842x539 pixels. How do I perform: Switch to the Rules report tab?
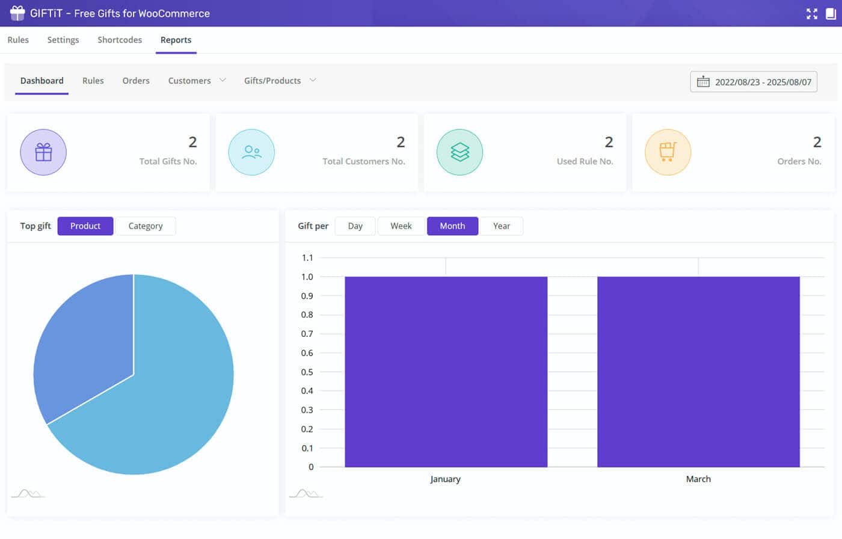pos(93,80)
